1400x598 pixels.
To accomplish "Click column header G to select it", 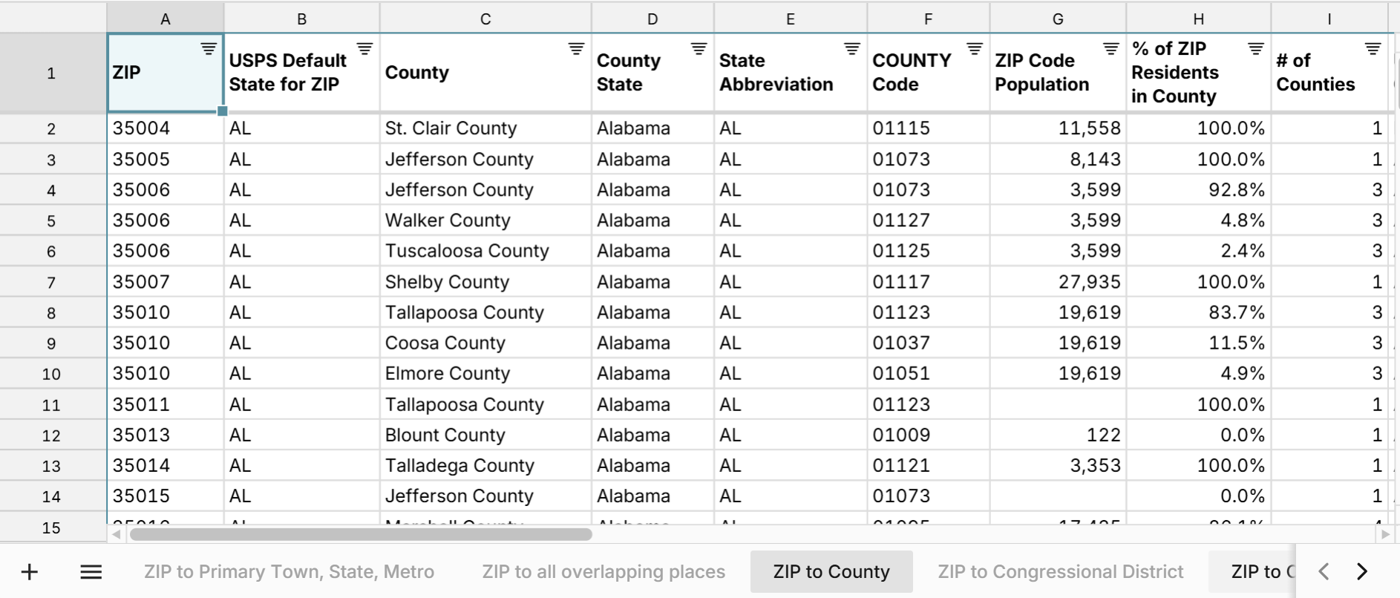I will (x=1057, y=18).
